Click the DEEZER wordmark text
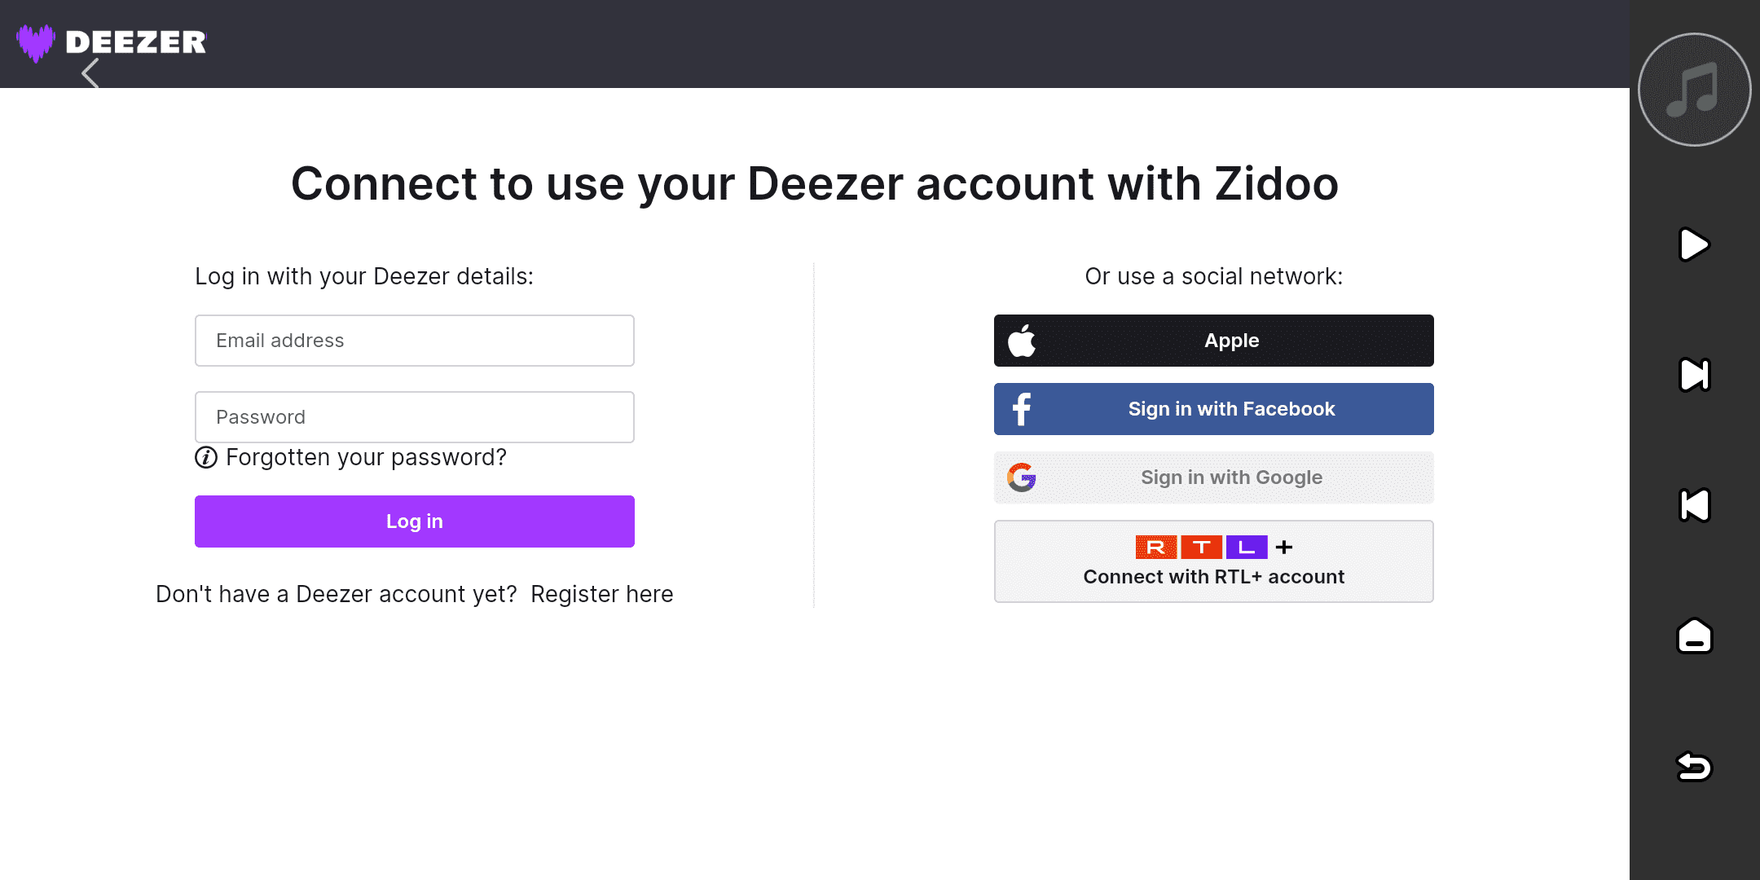Viewport: 1760px width, 880px height. (136, 42)
